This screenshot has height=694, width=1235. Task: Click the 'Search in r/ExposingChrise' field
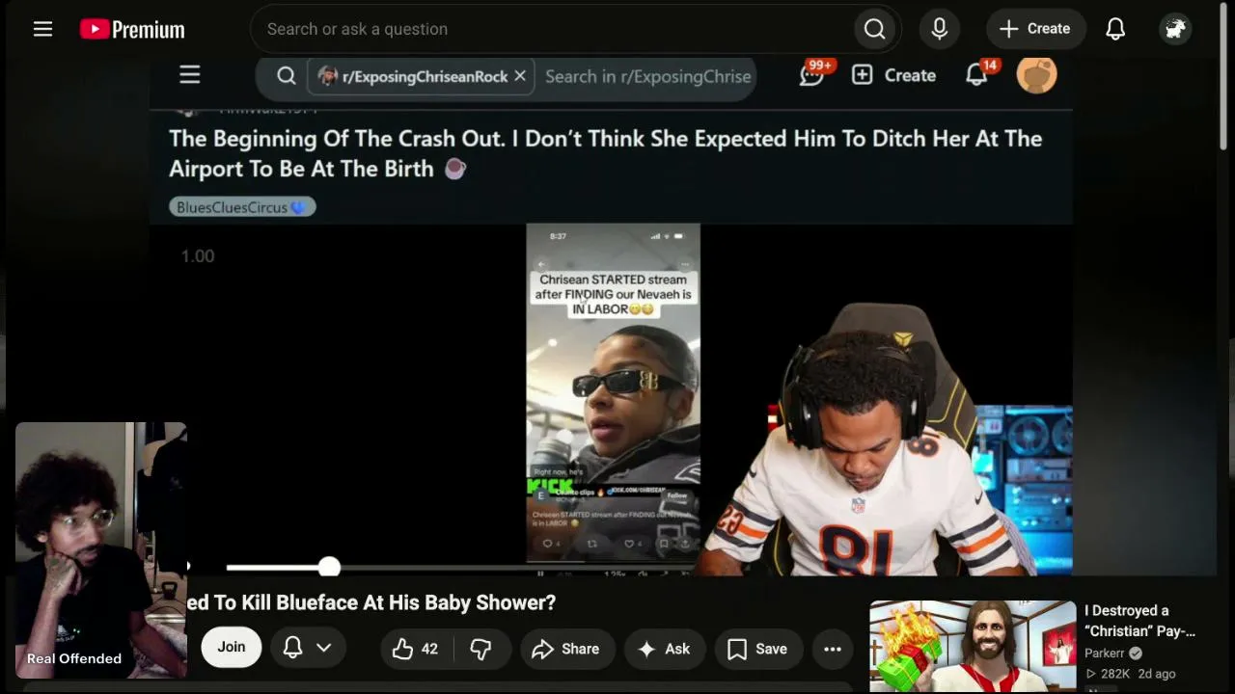pos(647,76)
